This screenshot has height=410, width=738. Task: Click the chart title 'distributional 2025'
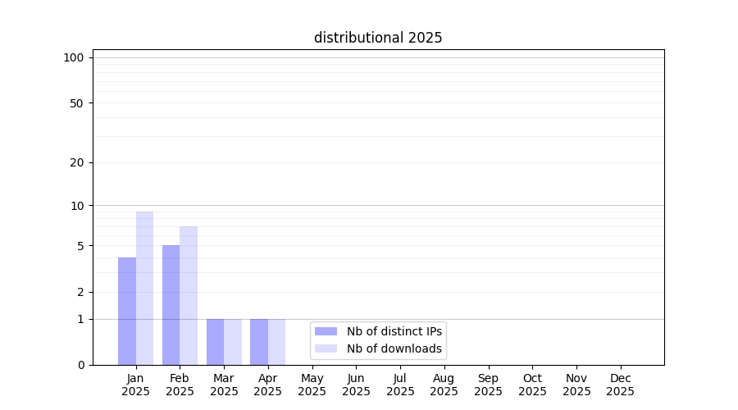coord(378,38)
